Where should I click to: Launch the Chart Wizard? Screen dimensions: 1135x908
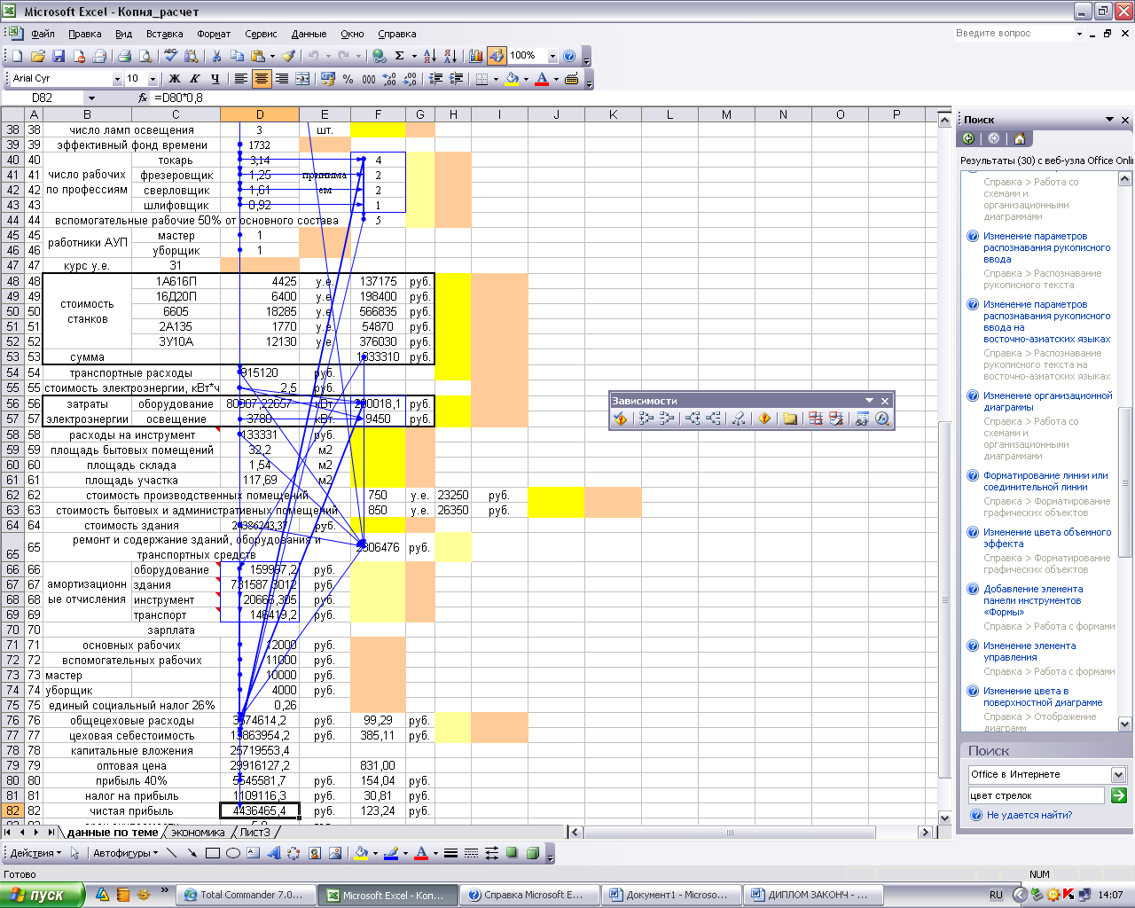pyautogui.click(x=476, y=56)
